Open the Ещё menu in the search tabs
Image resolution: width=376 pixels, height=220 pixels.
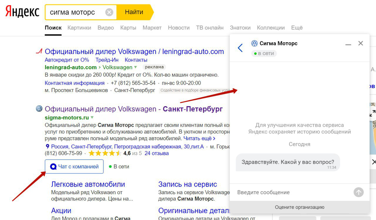point(297,28)
